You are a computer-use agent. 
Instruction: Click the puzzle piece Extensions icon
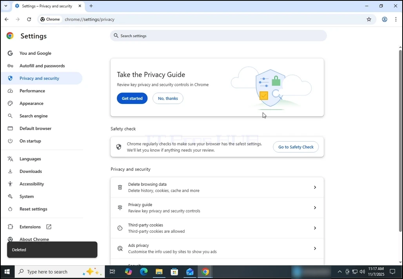pyautogui.click(x=10, y=227)
